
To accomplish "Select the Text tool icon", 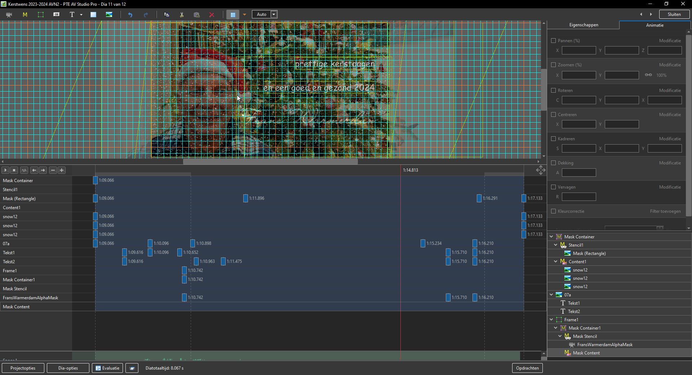I will pyautogui.click(x=72, y=15).
